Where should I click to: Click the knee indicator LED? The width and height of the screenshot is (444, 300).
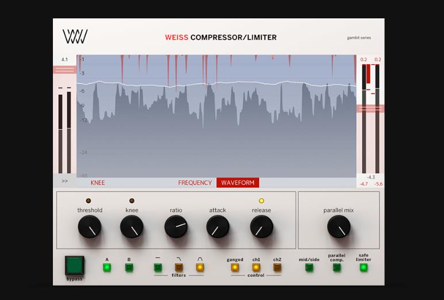(x=132, y=201)
